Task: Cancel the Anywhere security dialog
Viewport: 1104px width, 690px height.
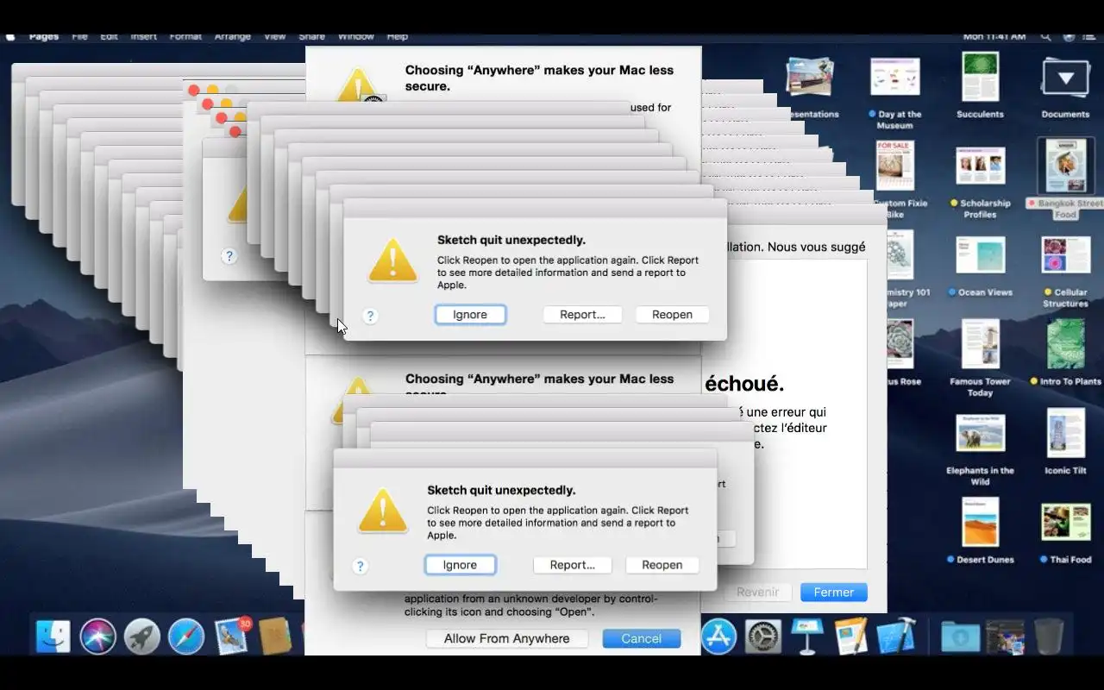Action: [642, 638]
